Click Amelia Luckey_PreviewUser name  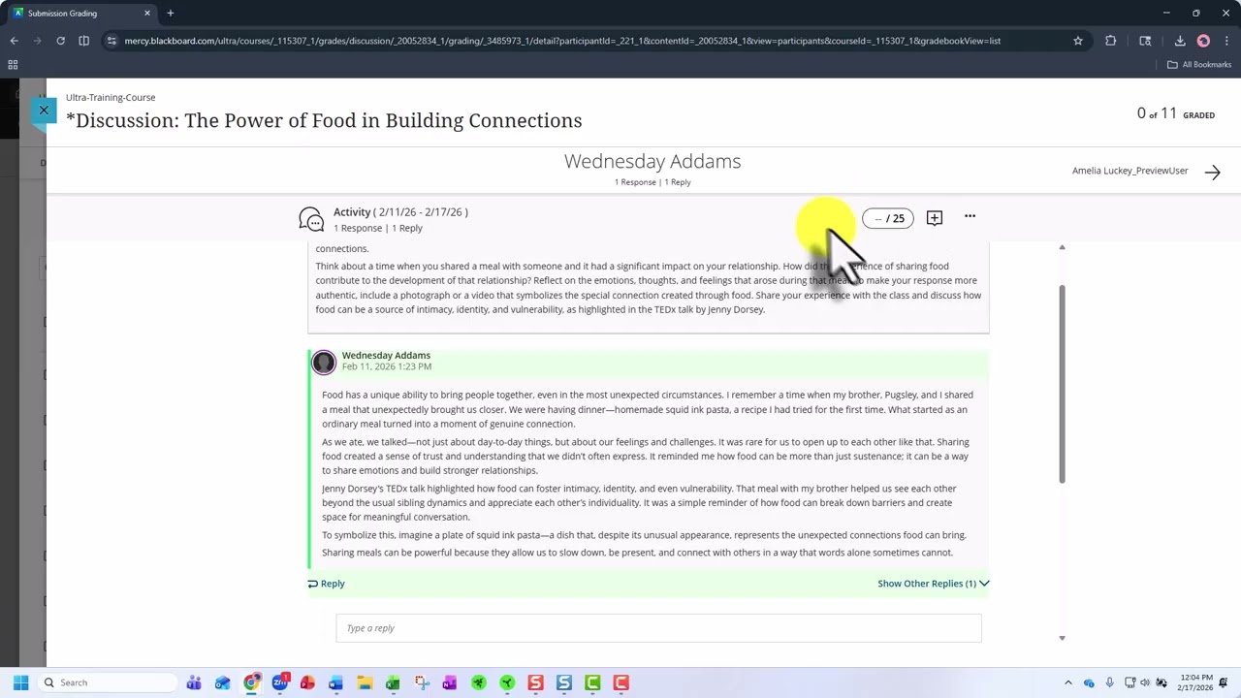[1130, 171]
